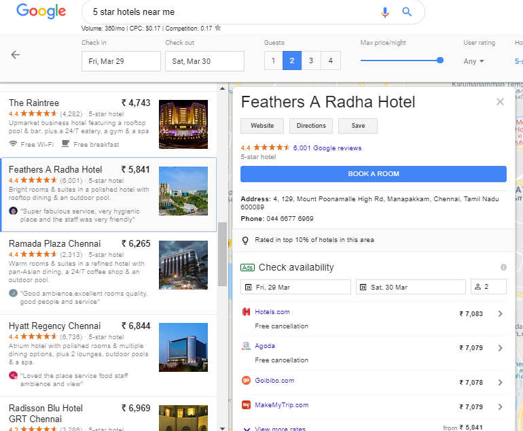Open the Hotels.com rate chevron
Screen dimensions: 523x431
tap(500, 314)
